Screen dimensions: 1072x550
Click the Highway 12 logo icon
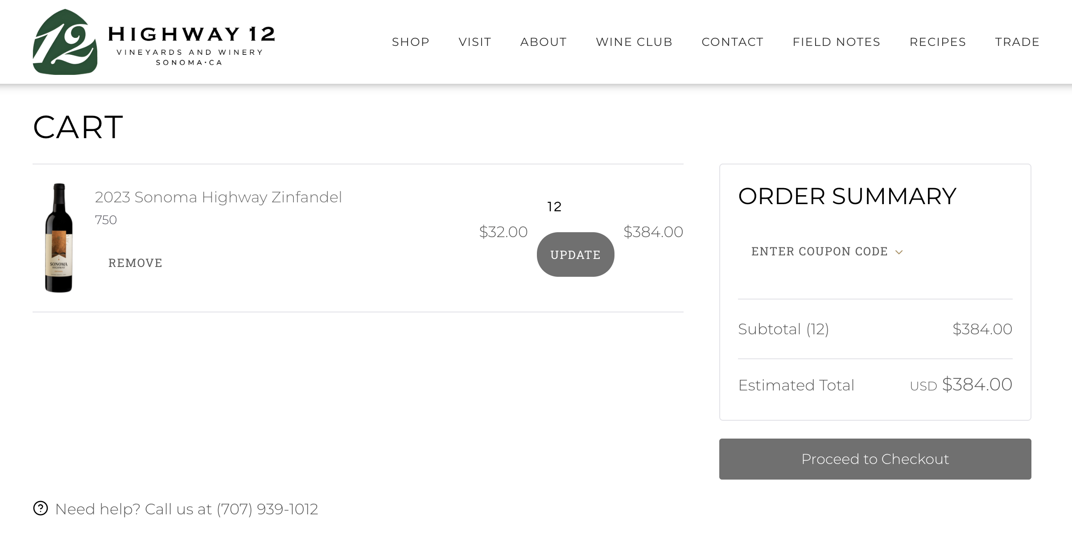click(x=65, y=42)
